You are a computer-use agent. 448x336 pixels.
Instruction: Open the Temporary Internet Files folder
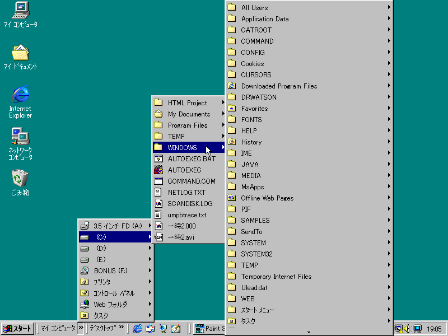coord(309,276)
